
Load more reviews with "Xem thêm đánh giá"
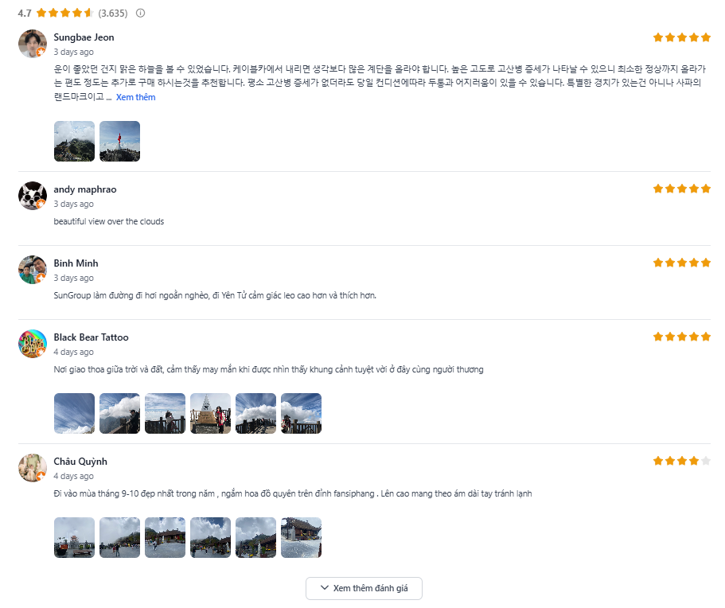click(x=364, y=588)
